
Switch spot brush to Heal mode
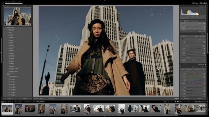click(x=204, y=24)
